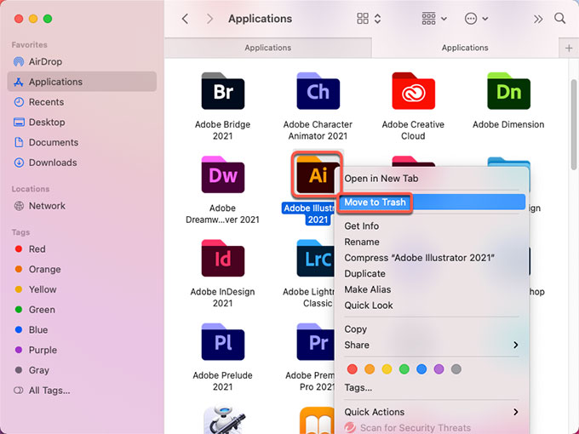
Task: Filter by the Red sidebar tag
Action: pyautogui.click(x=82, y=249)
